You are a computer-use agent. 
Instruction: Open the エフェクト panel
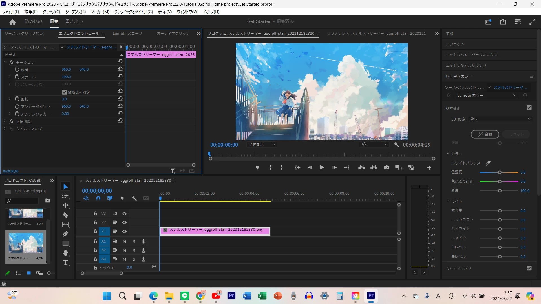click(x=455, y=44)
